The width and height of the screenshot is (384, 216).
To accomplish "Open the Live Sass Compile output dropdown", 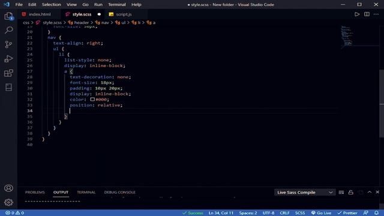I will click(x=304, y=192).
